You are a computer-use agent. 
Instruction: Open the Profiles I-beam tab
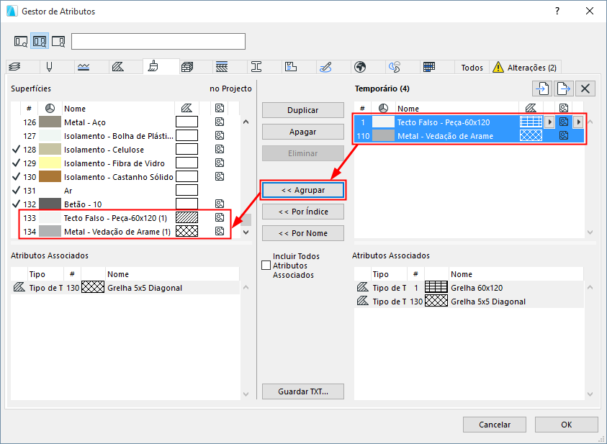(x=256, y=68)
